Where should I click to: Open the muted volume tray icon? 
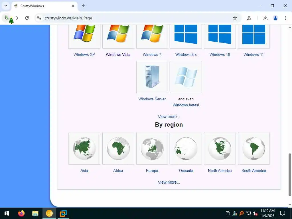pos(255,213)
